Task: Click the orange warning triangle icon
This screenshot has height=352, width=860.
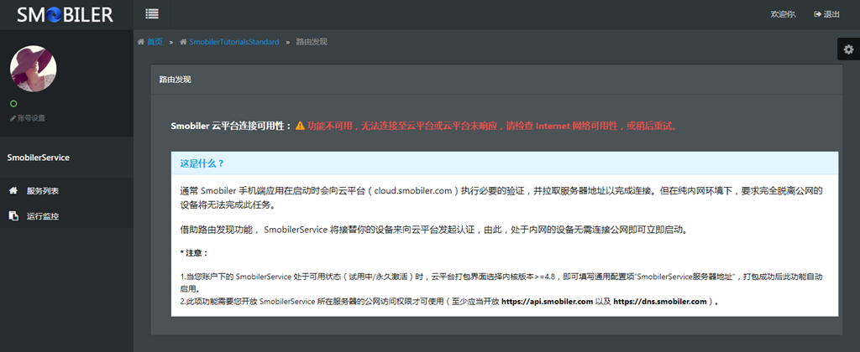Action: pyautogui.click(x=300, y=126)
